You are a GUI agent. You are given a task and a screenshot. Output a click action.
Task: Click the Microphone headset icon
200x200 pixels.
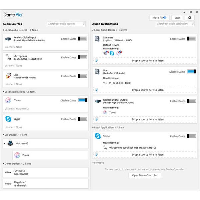(x=8, y=57)
